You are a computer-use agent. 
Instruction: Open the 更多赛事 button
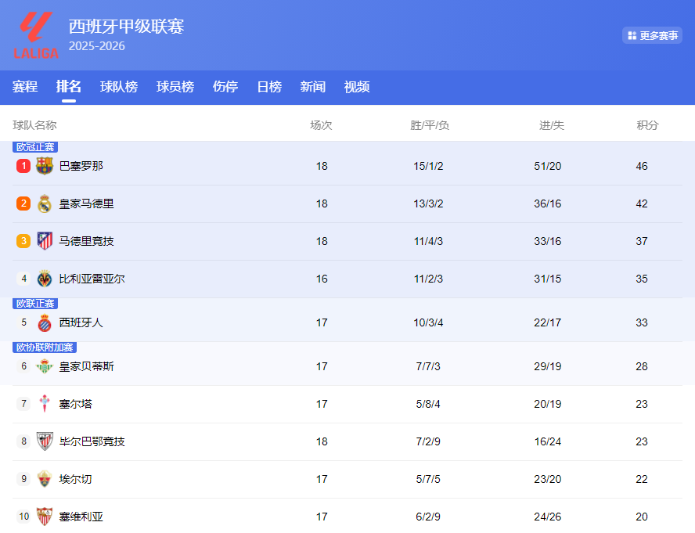[x=652, y=35]
